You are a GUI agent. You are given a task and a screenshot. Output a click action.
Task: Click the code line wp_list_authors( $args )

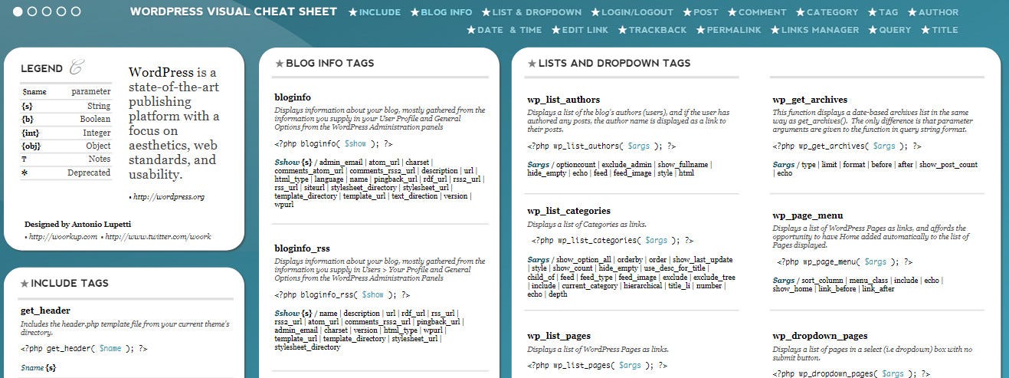click(602, 146)
